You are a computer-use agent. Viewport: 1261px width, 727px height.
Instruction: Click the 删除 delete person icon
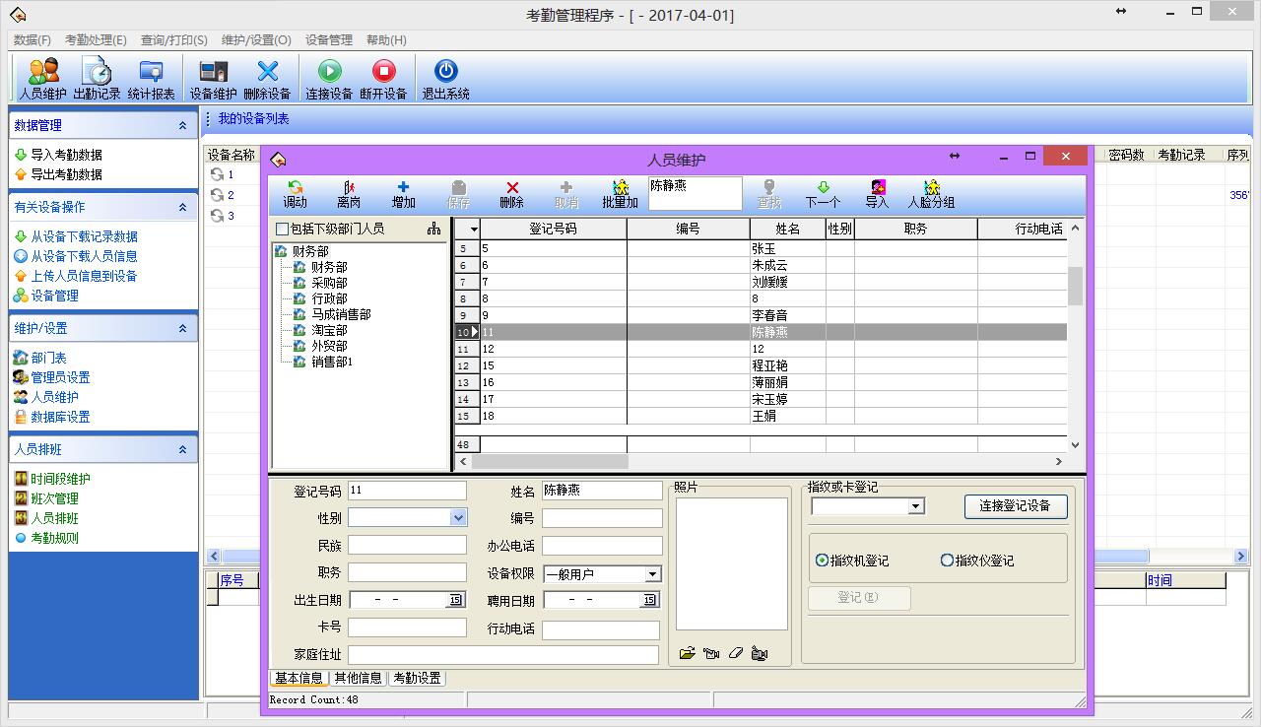point(511,194)
